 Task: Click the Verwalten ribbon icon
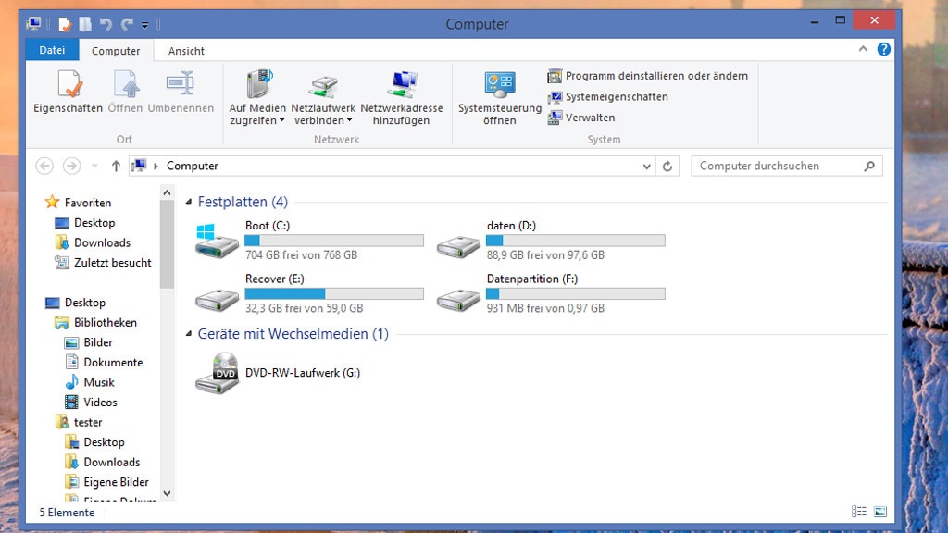pyautogui.click(x=591, y=118)
